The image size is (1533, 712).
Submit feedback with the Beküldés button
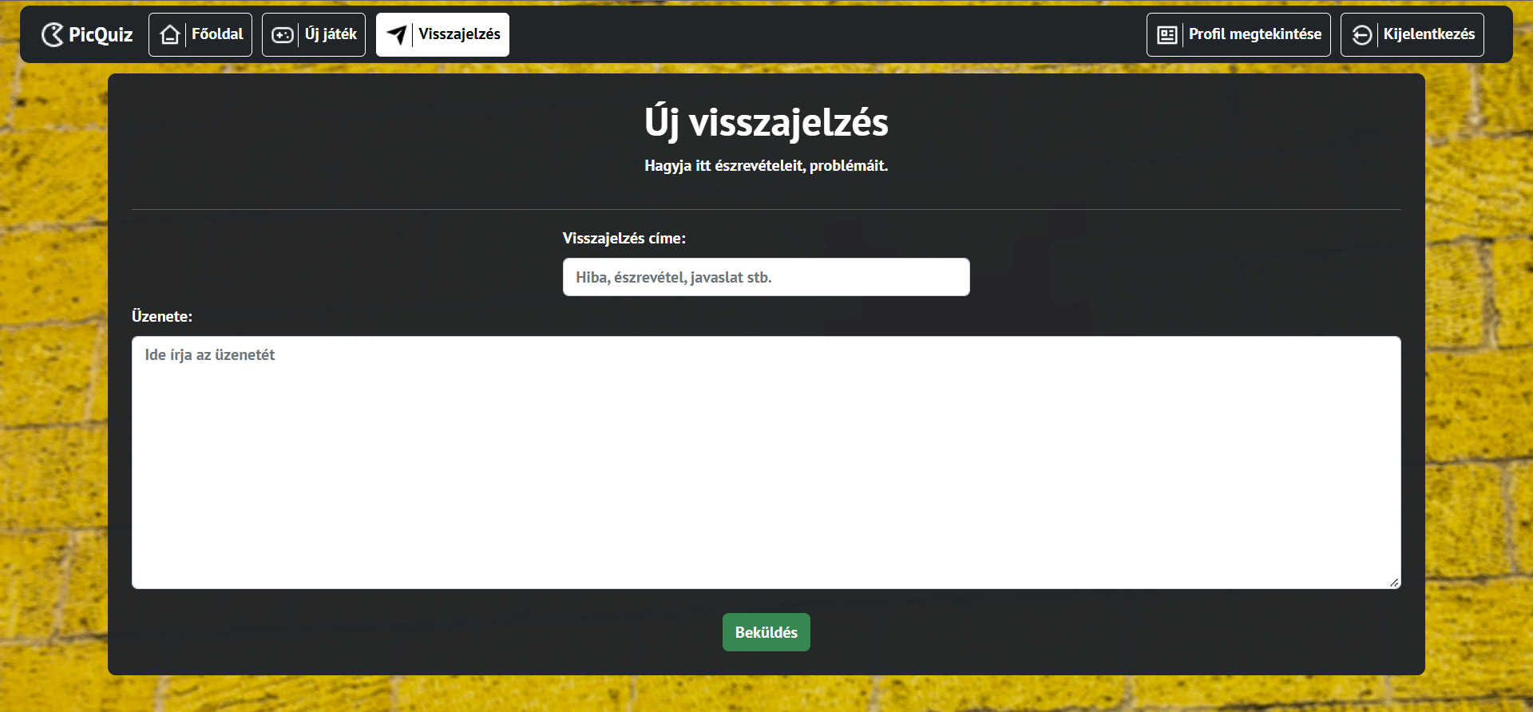[x=766, y=632]
